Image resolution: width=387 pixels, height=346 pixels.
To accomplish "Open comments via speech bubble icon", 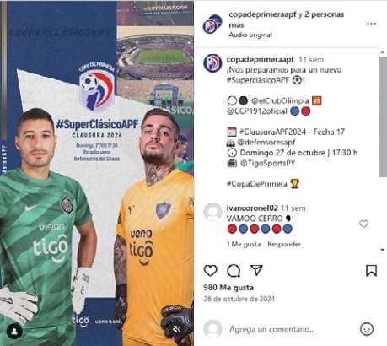I will 234,271.
